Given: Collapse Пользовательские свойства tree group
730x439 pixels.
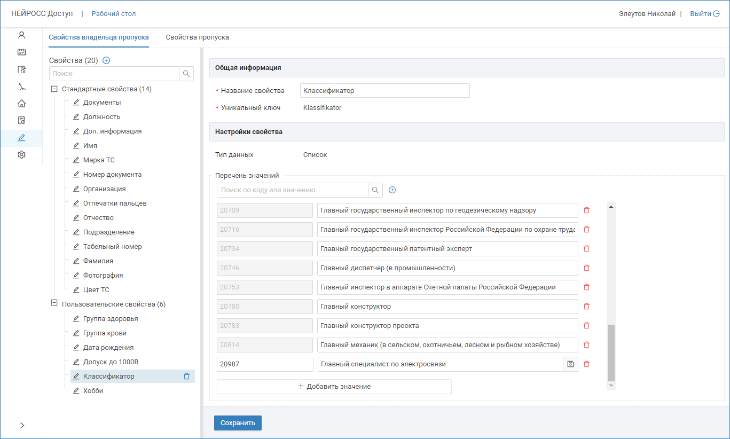Looking at the screenshot, I should (53, 303).
